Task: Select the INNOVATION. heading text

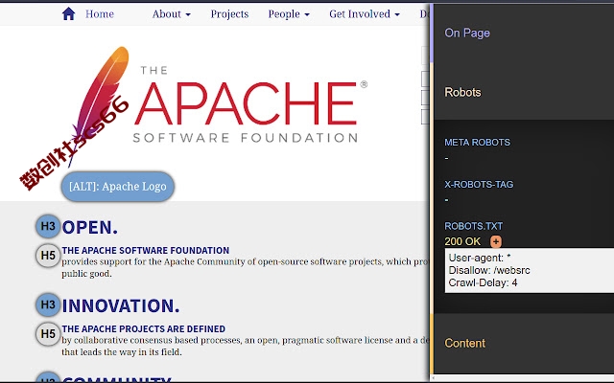Action: pyautogui.click(x=121, y=305)
